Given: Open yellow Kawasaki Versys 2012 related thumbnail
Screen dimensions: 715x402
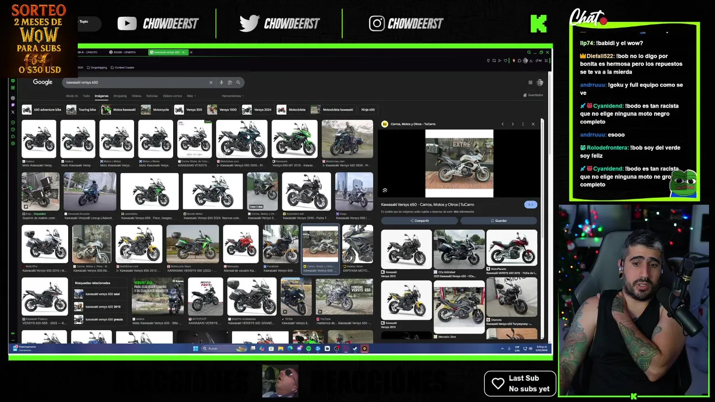Looking at the screenshot, I should click(406, 300).
